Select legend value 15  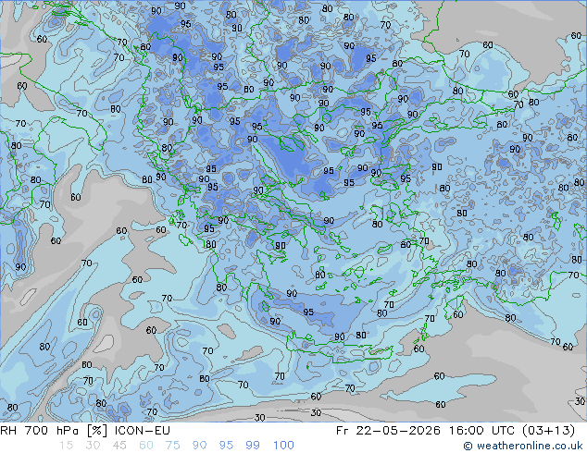(x=66, y=446)
